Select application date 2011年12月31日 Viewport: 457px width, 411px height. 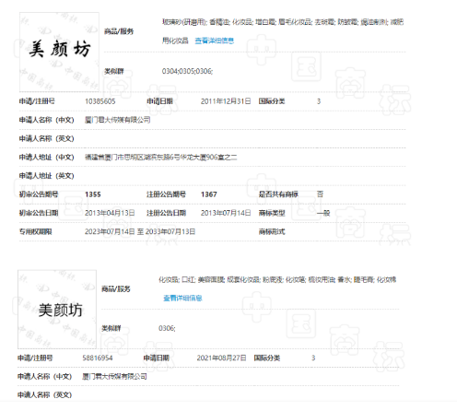tap(226, 101)
